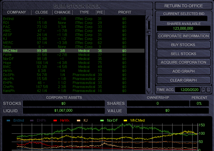Grab the stock list scrollbar handle
Screen dimensions: 214x151
pyautogui.click(x=148, y=32)
